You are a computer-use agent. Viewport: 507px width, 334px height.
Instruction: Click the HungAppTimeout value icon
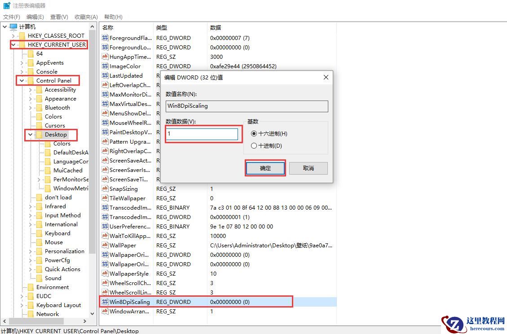(106, 57)
